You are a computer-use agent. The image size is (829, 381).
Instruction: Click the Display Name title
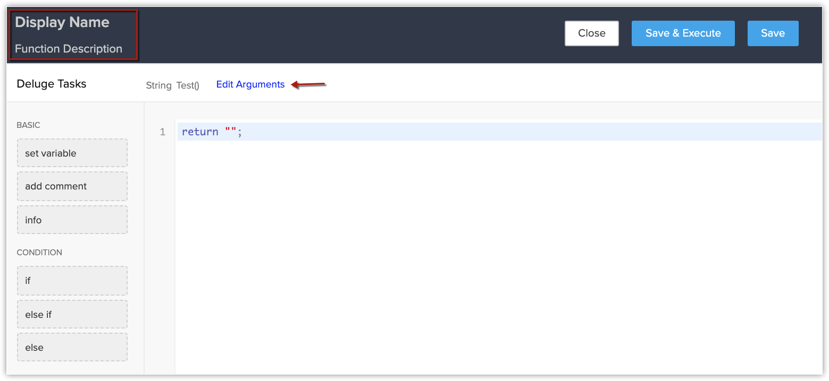coord(62,22)
